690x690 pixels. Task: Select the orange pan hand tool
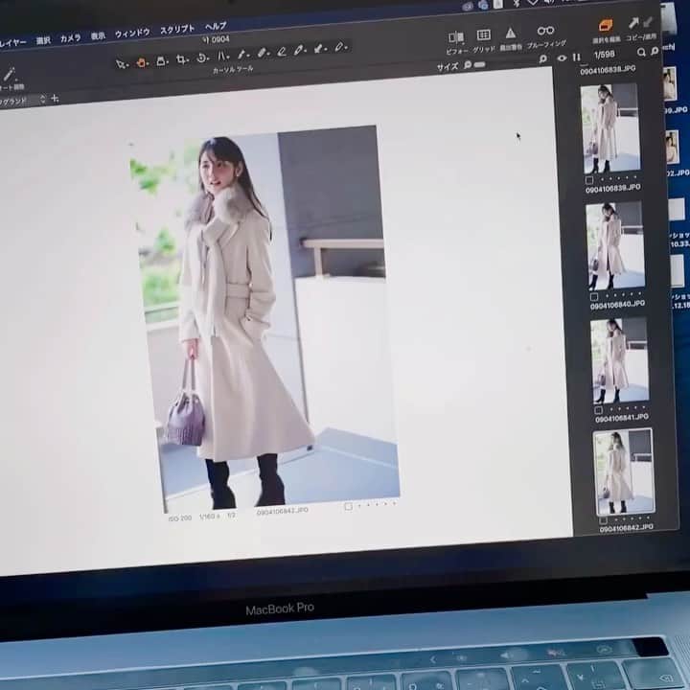point(141,63)
